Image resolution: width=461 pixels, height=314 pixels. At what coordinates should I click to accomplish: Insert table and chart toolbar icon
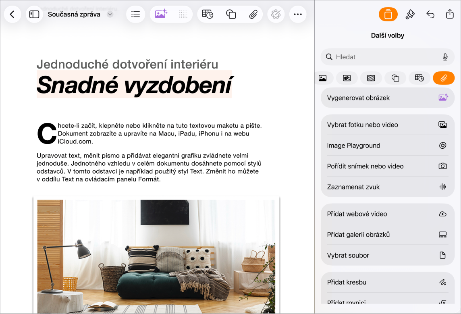(208, 14)
